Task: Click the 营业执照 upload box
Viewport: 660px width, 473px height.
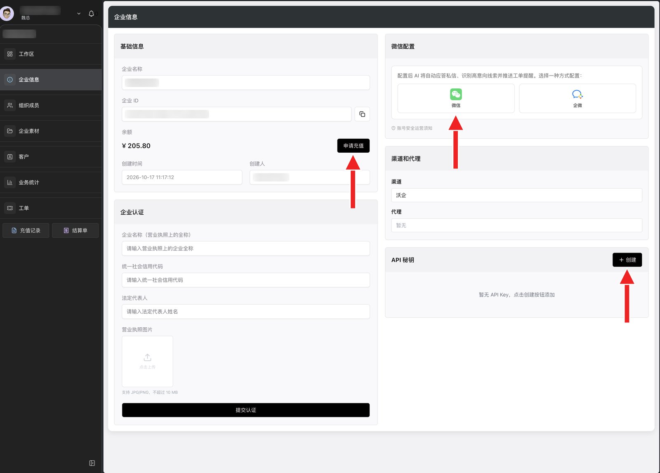Action: pyautogui.click(x=147, y=361)
